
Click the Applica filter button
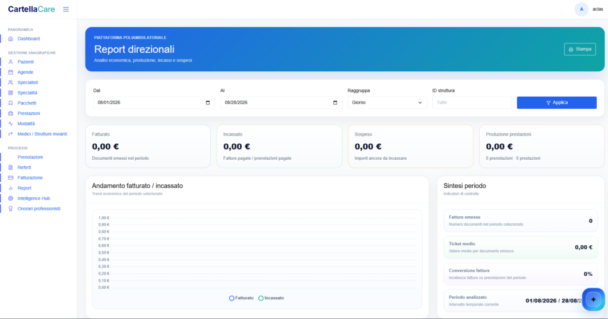[x=556, y=102]
